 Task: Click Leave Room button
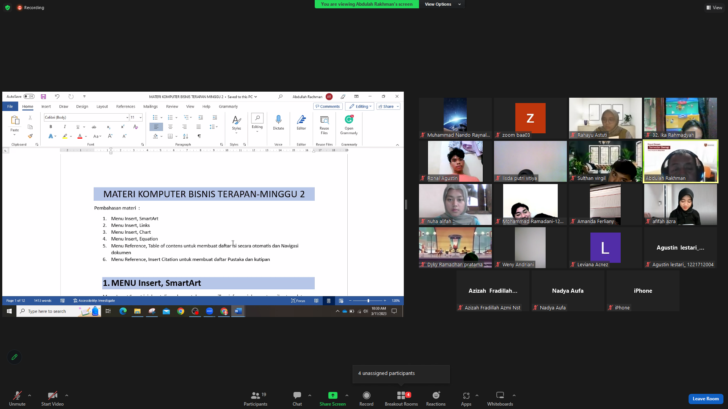coord(706,398)
